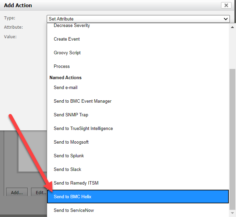
Task: Select highlighted Send to BMC Helix
Action: 138,197
